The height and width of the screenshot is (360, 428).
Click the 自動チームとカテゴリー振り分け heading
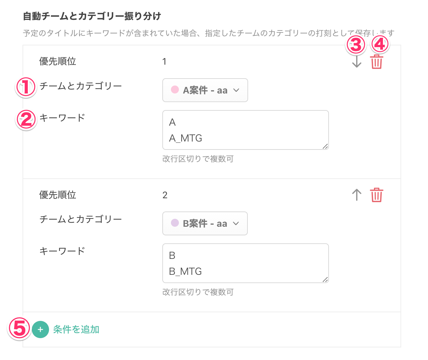pyautogui.click(x=92, y=16)
